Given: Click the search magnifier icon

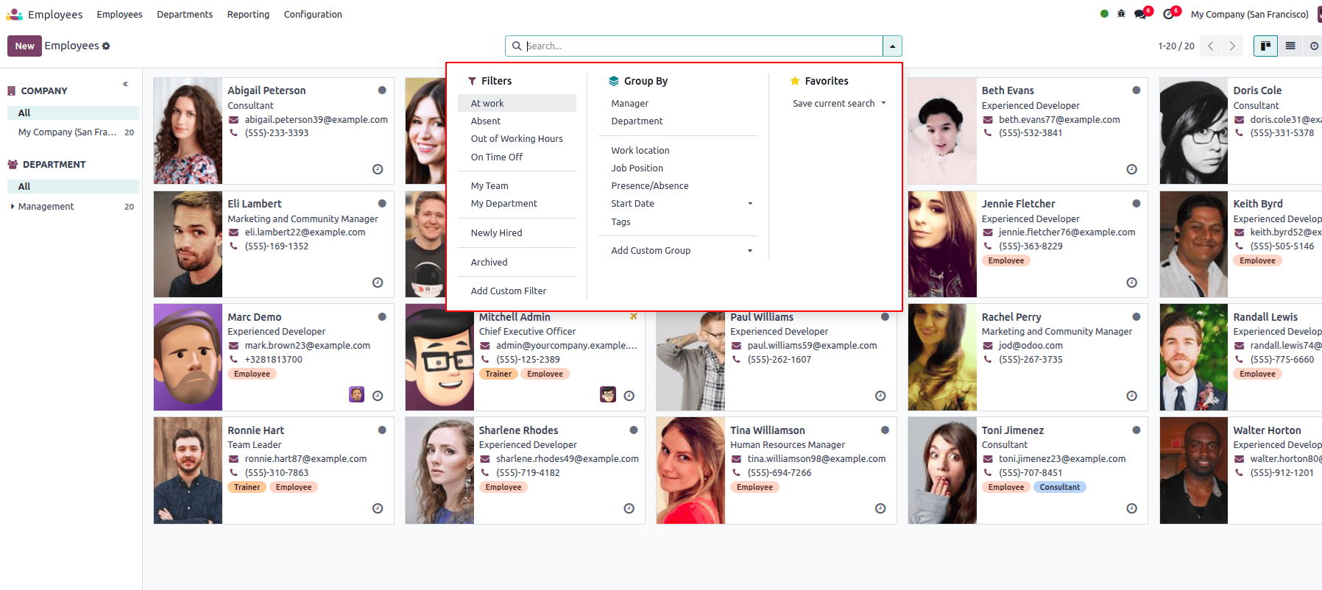Looking at the screenshot, I should [x=517, y=46].
